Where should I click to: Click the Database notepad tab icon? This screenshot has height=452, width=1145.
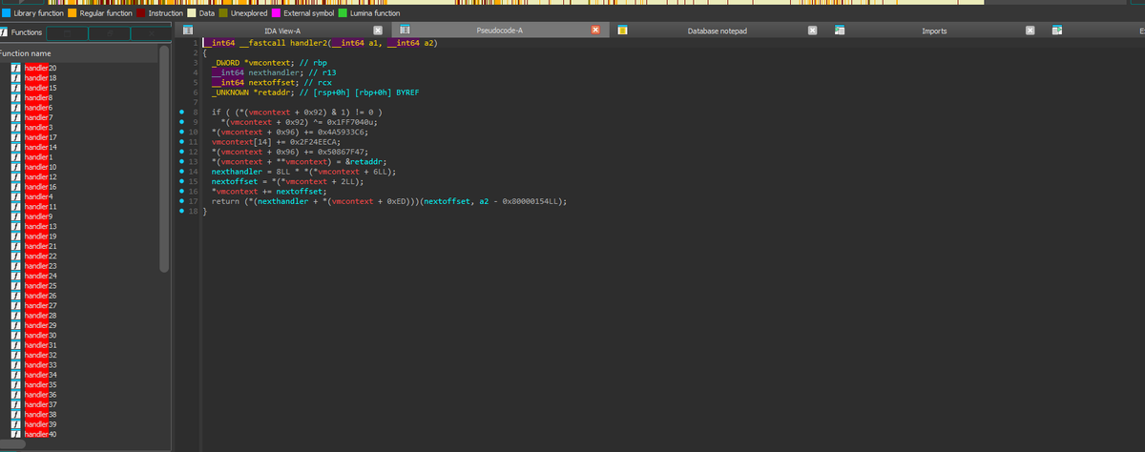click(x=622, y=31)
